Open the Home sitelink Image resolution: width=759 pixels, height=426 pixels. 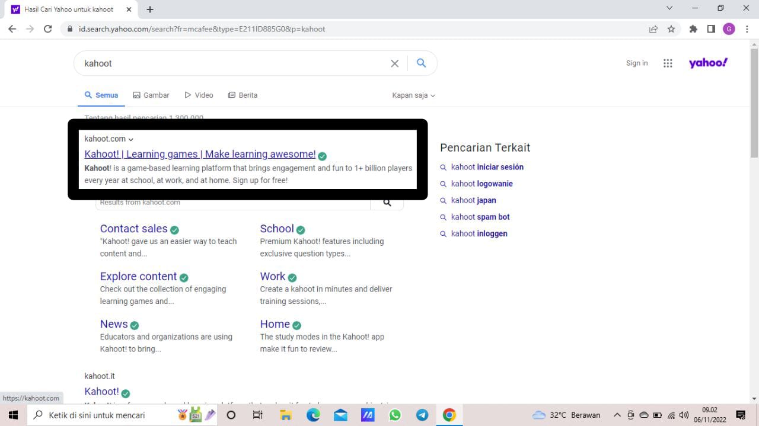pyautogui.click(x=275, y=324)
